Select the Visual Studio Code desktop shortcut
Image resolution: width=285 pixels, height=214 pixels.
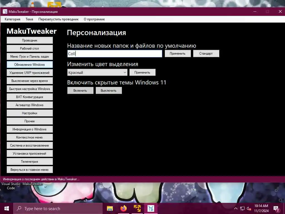tap(11, 186)
